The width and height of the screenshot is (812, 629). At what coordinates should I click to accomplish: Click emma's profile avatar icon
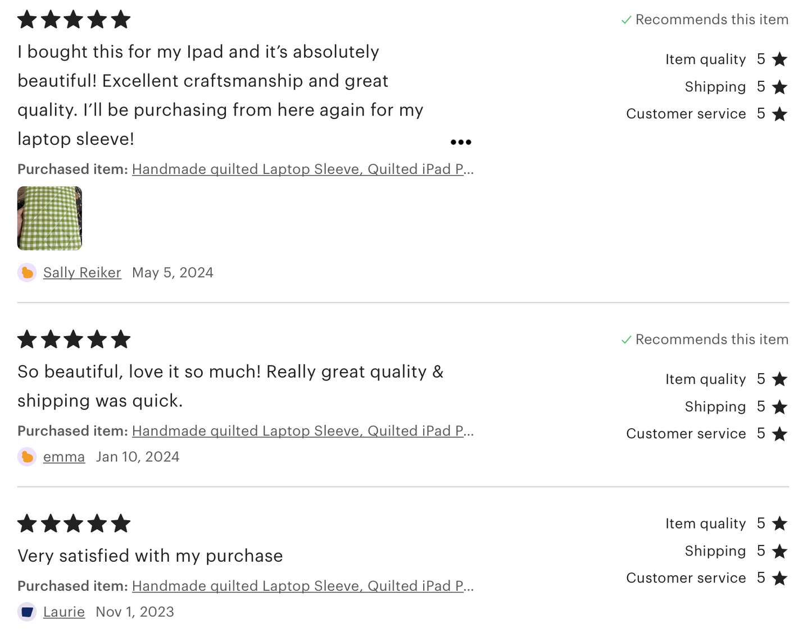coord(27,457)
